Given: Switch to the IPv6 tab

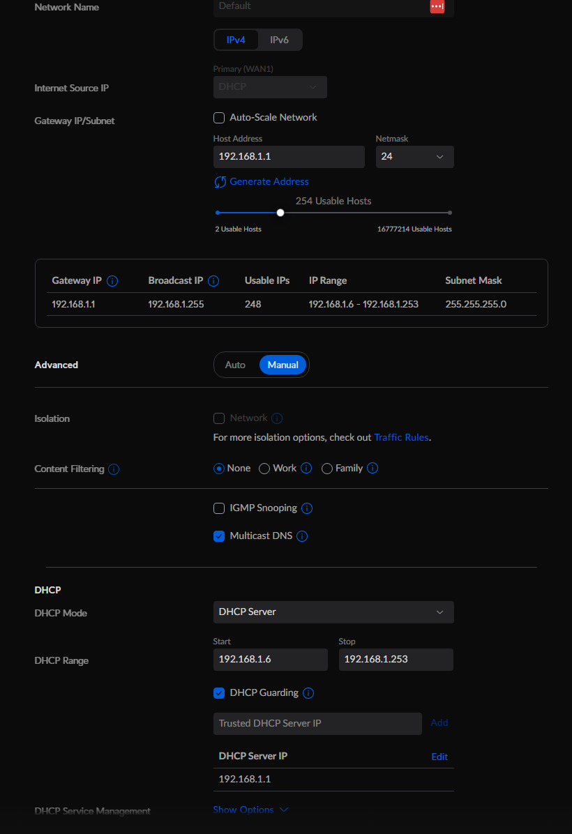Looking at the screenshot, I should pyautogui.click(x=280, y=40).
